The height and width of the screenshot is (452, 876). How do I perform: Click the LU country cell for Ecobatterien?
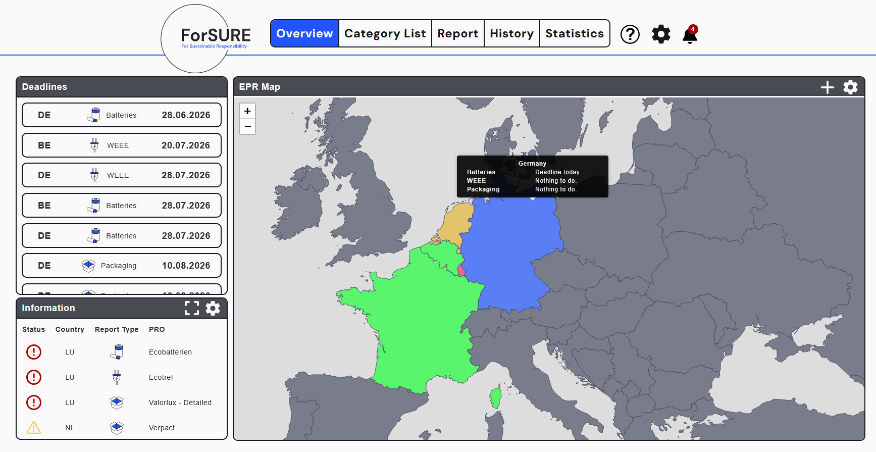pyautogui.click(x=70, y=352)
